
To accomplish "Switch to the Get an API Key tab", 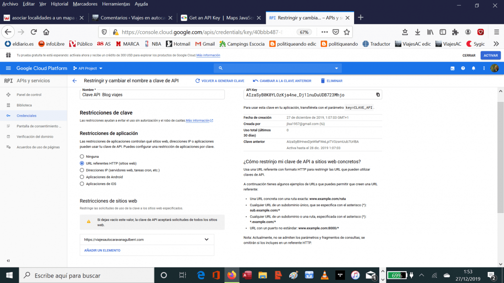I will coord(221,18).
